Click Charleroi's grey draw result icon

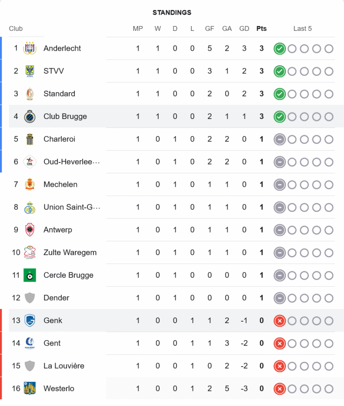279,139
